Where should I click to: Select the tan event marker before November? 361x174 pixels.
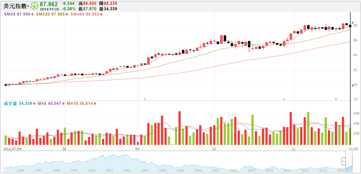284,99
